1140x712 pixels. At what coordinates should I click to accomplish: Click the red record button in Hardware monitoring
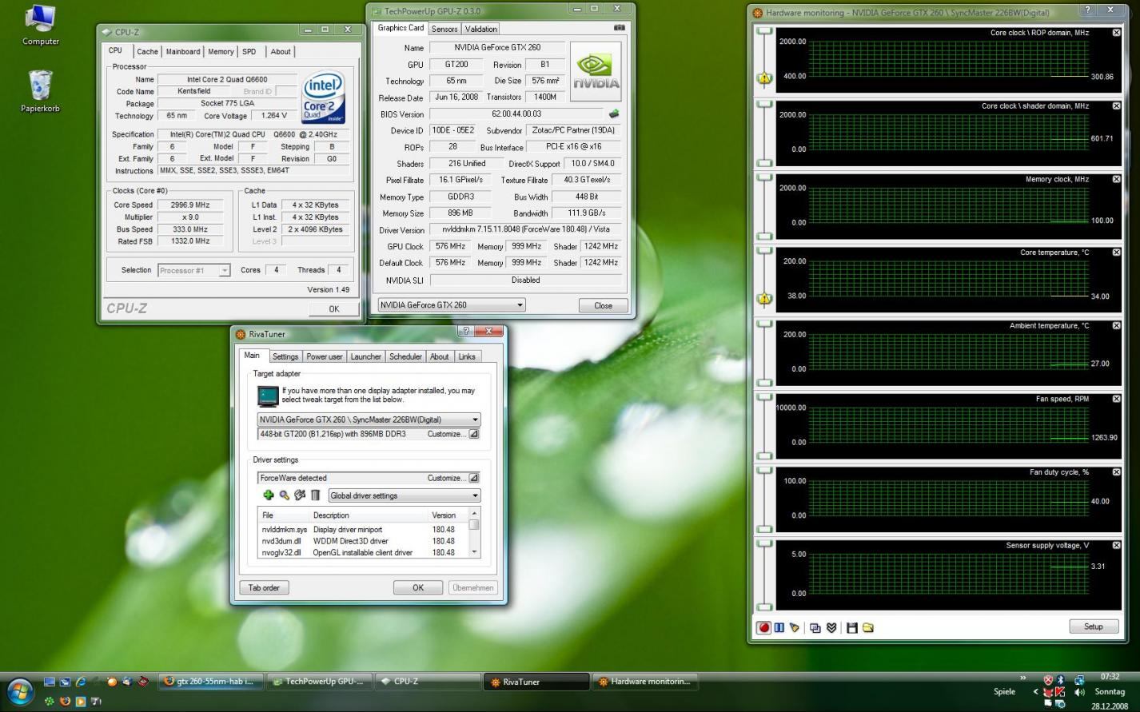(763, 628)
